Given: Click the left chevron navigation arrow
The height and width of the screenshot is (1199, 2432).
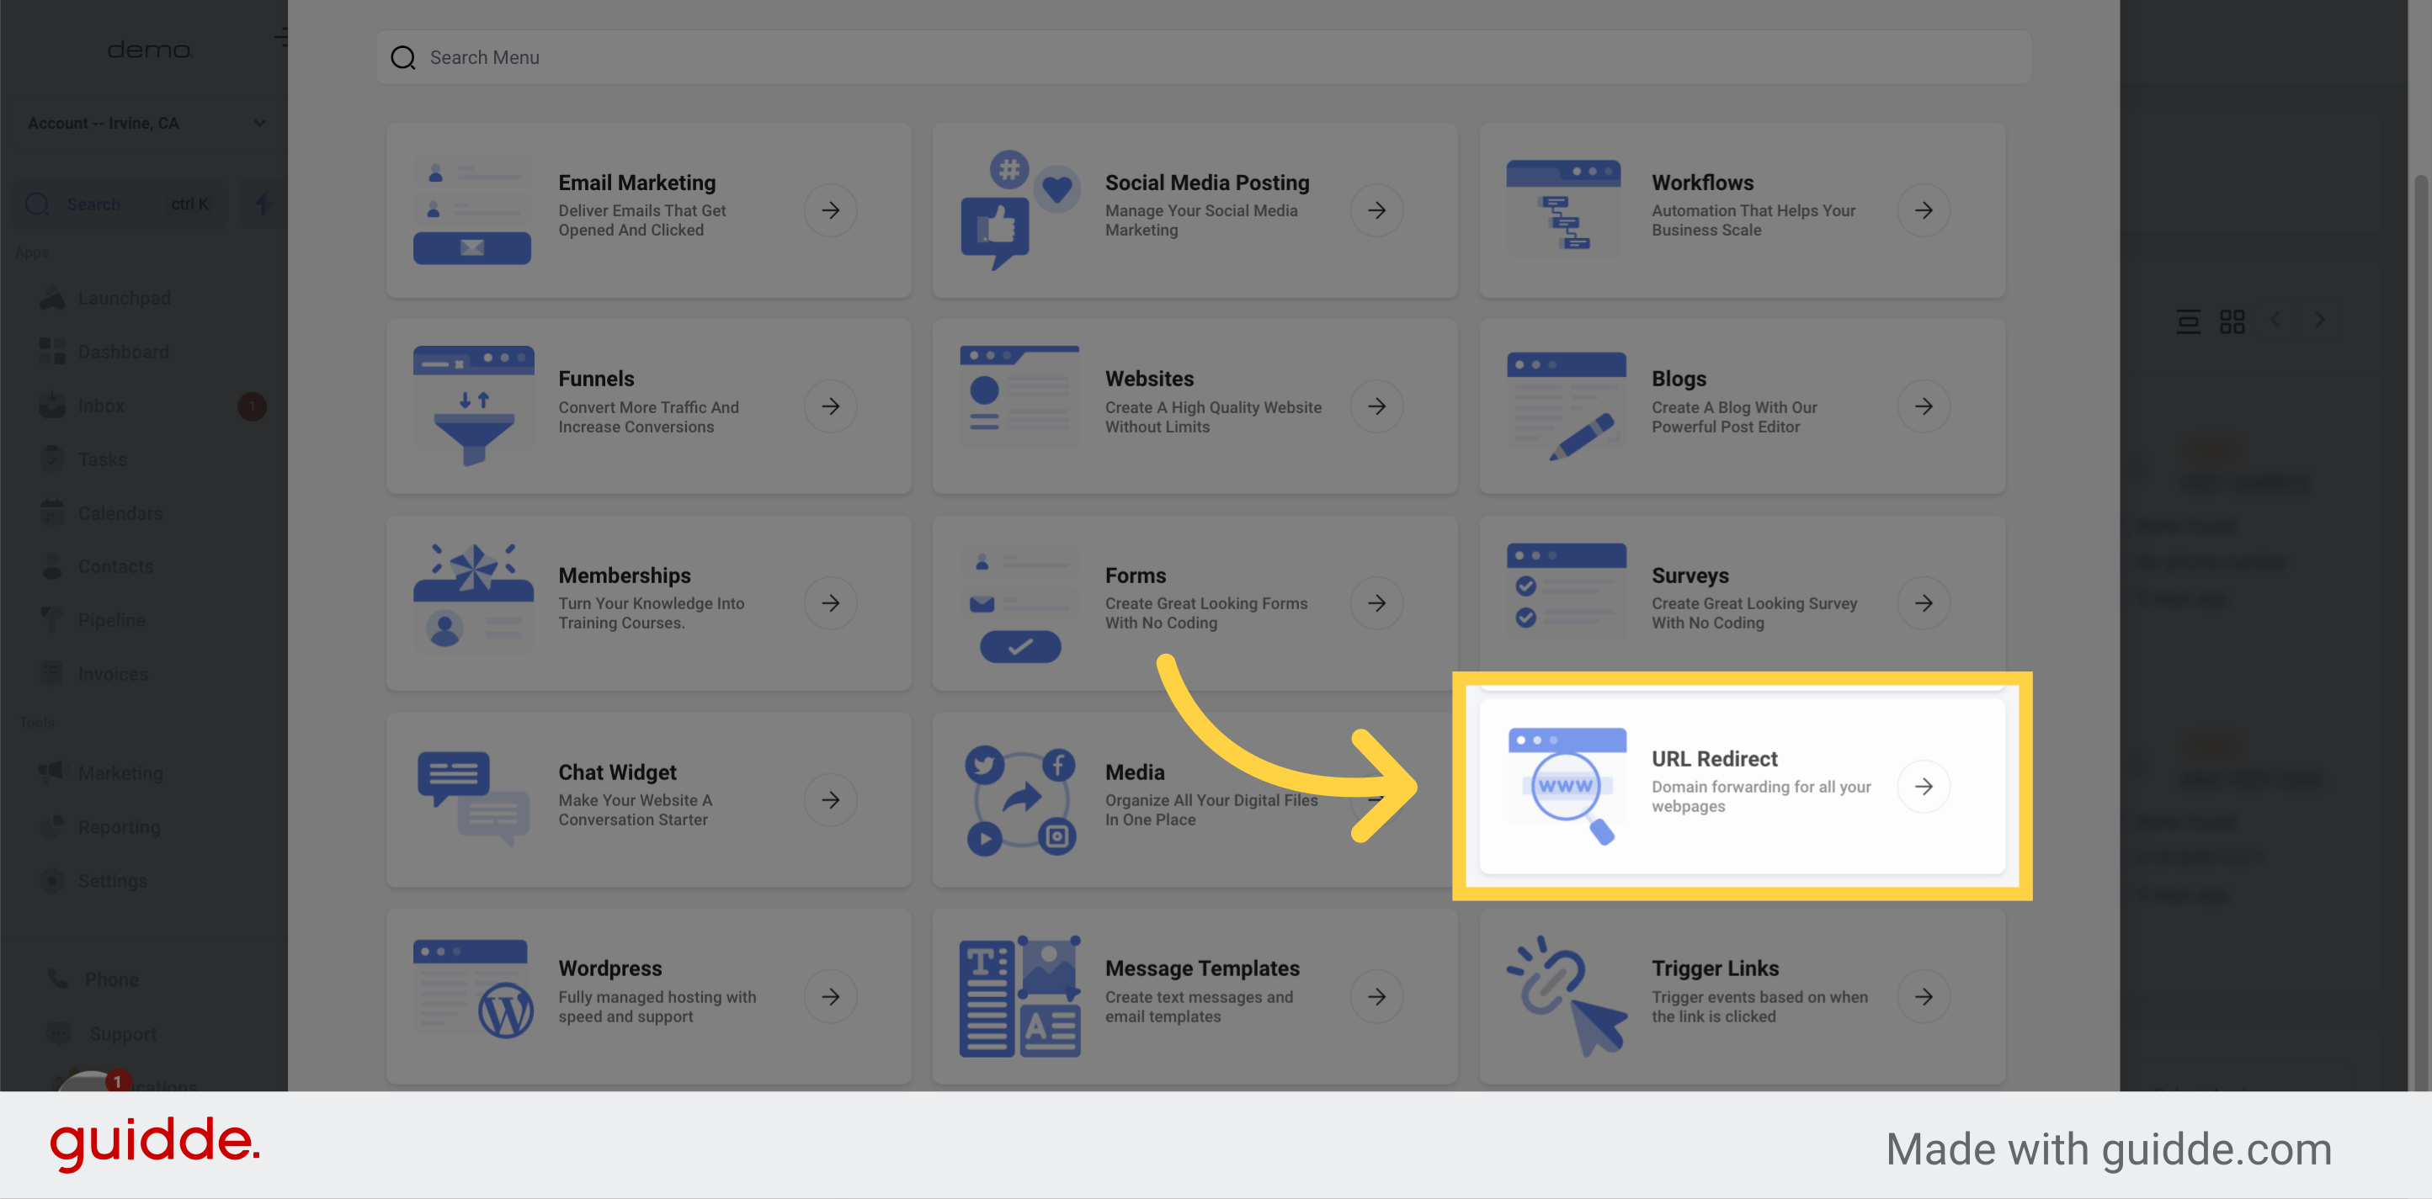Looking at the screenshot, I should click(x=2275, y=321).
